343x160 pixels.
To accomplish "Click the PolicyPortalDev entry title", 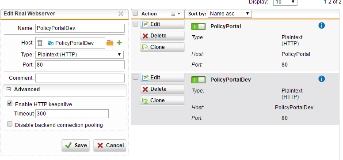I will pyautogui.click(x=231, y=80).
